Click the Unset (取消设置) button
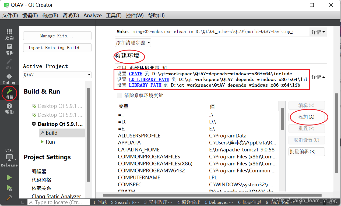341x206 pixels. point(307,140)
